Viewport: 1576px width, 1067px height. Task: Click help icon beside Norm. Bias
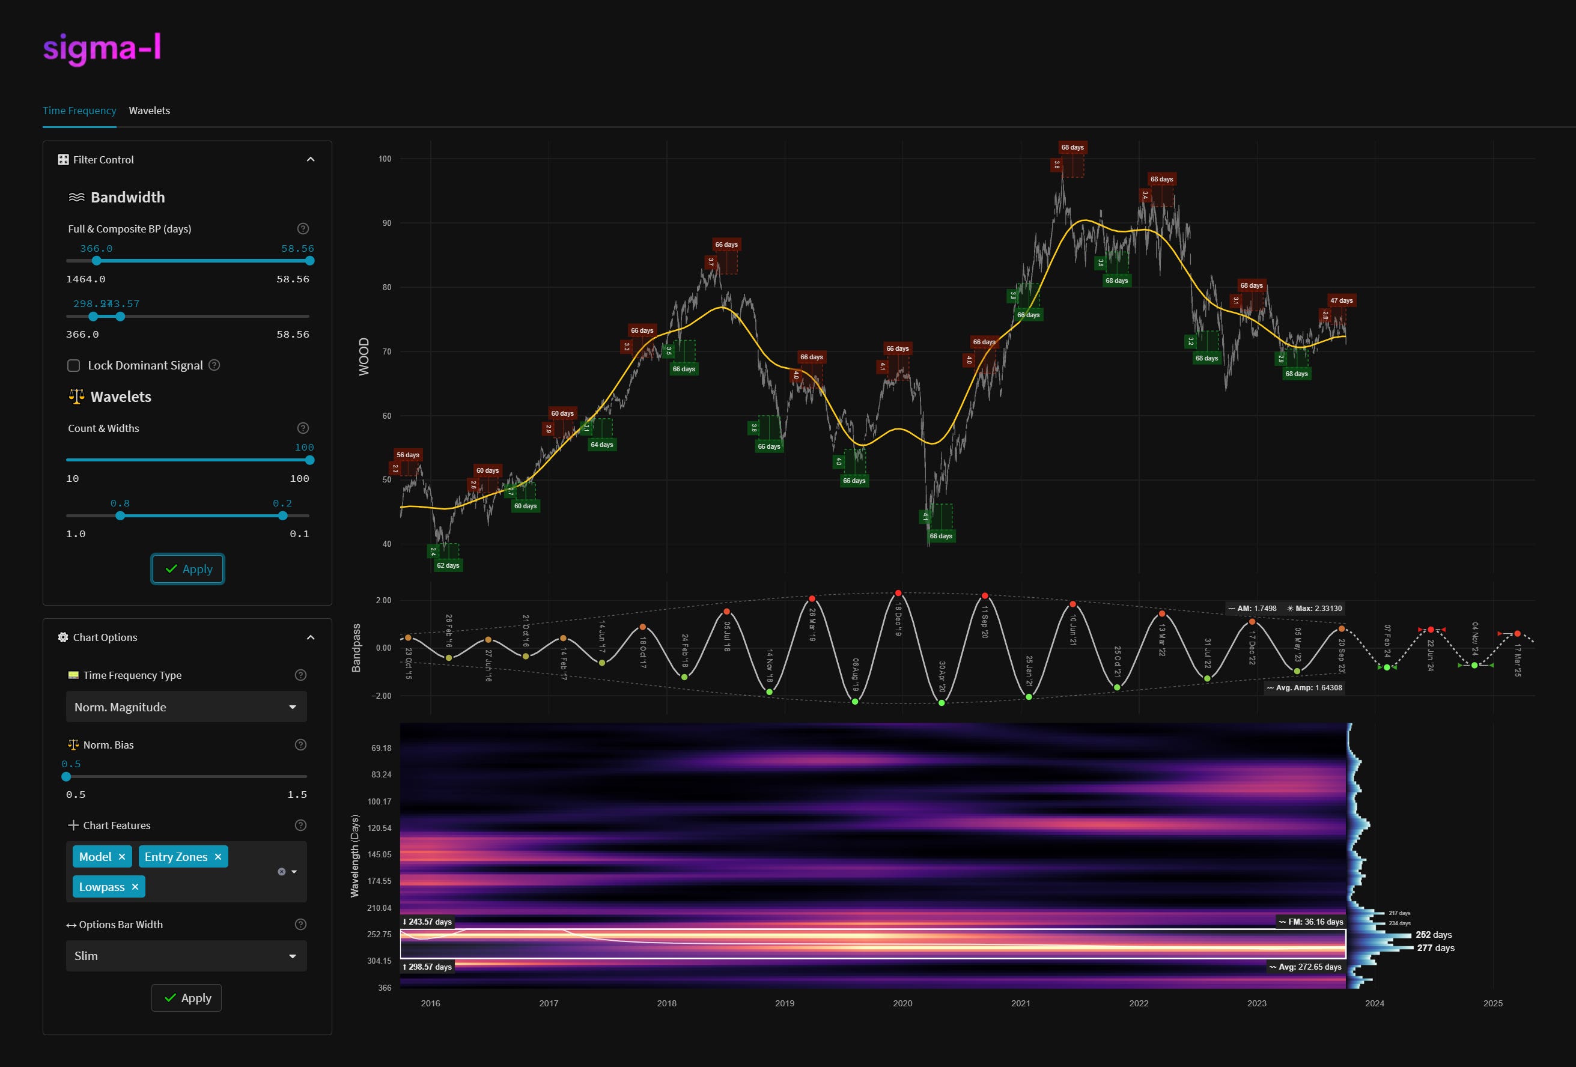click(300, 744)
